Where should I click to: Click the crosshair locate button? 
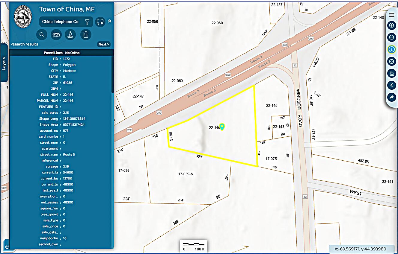[391, 61]
